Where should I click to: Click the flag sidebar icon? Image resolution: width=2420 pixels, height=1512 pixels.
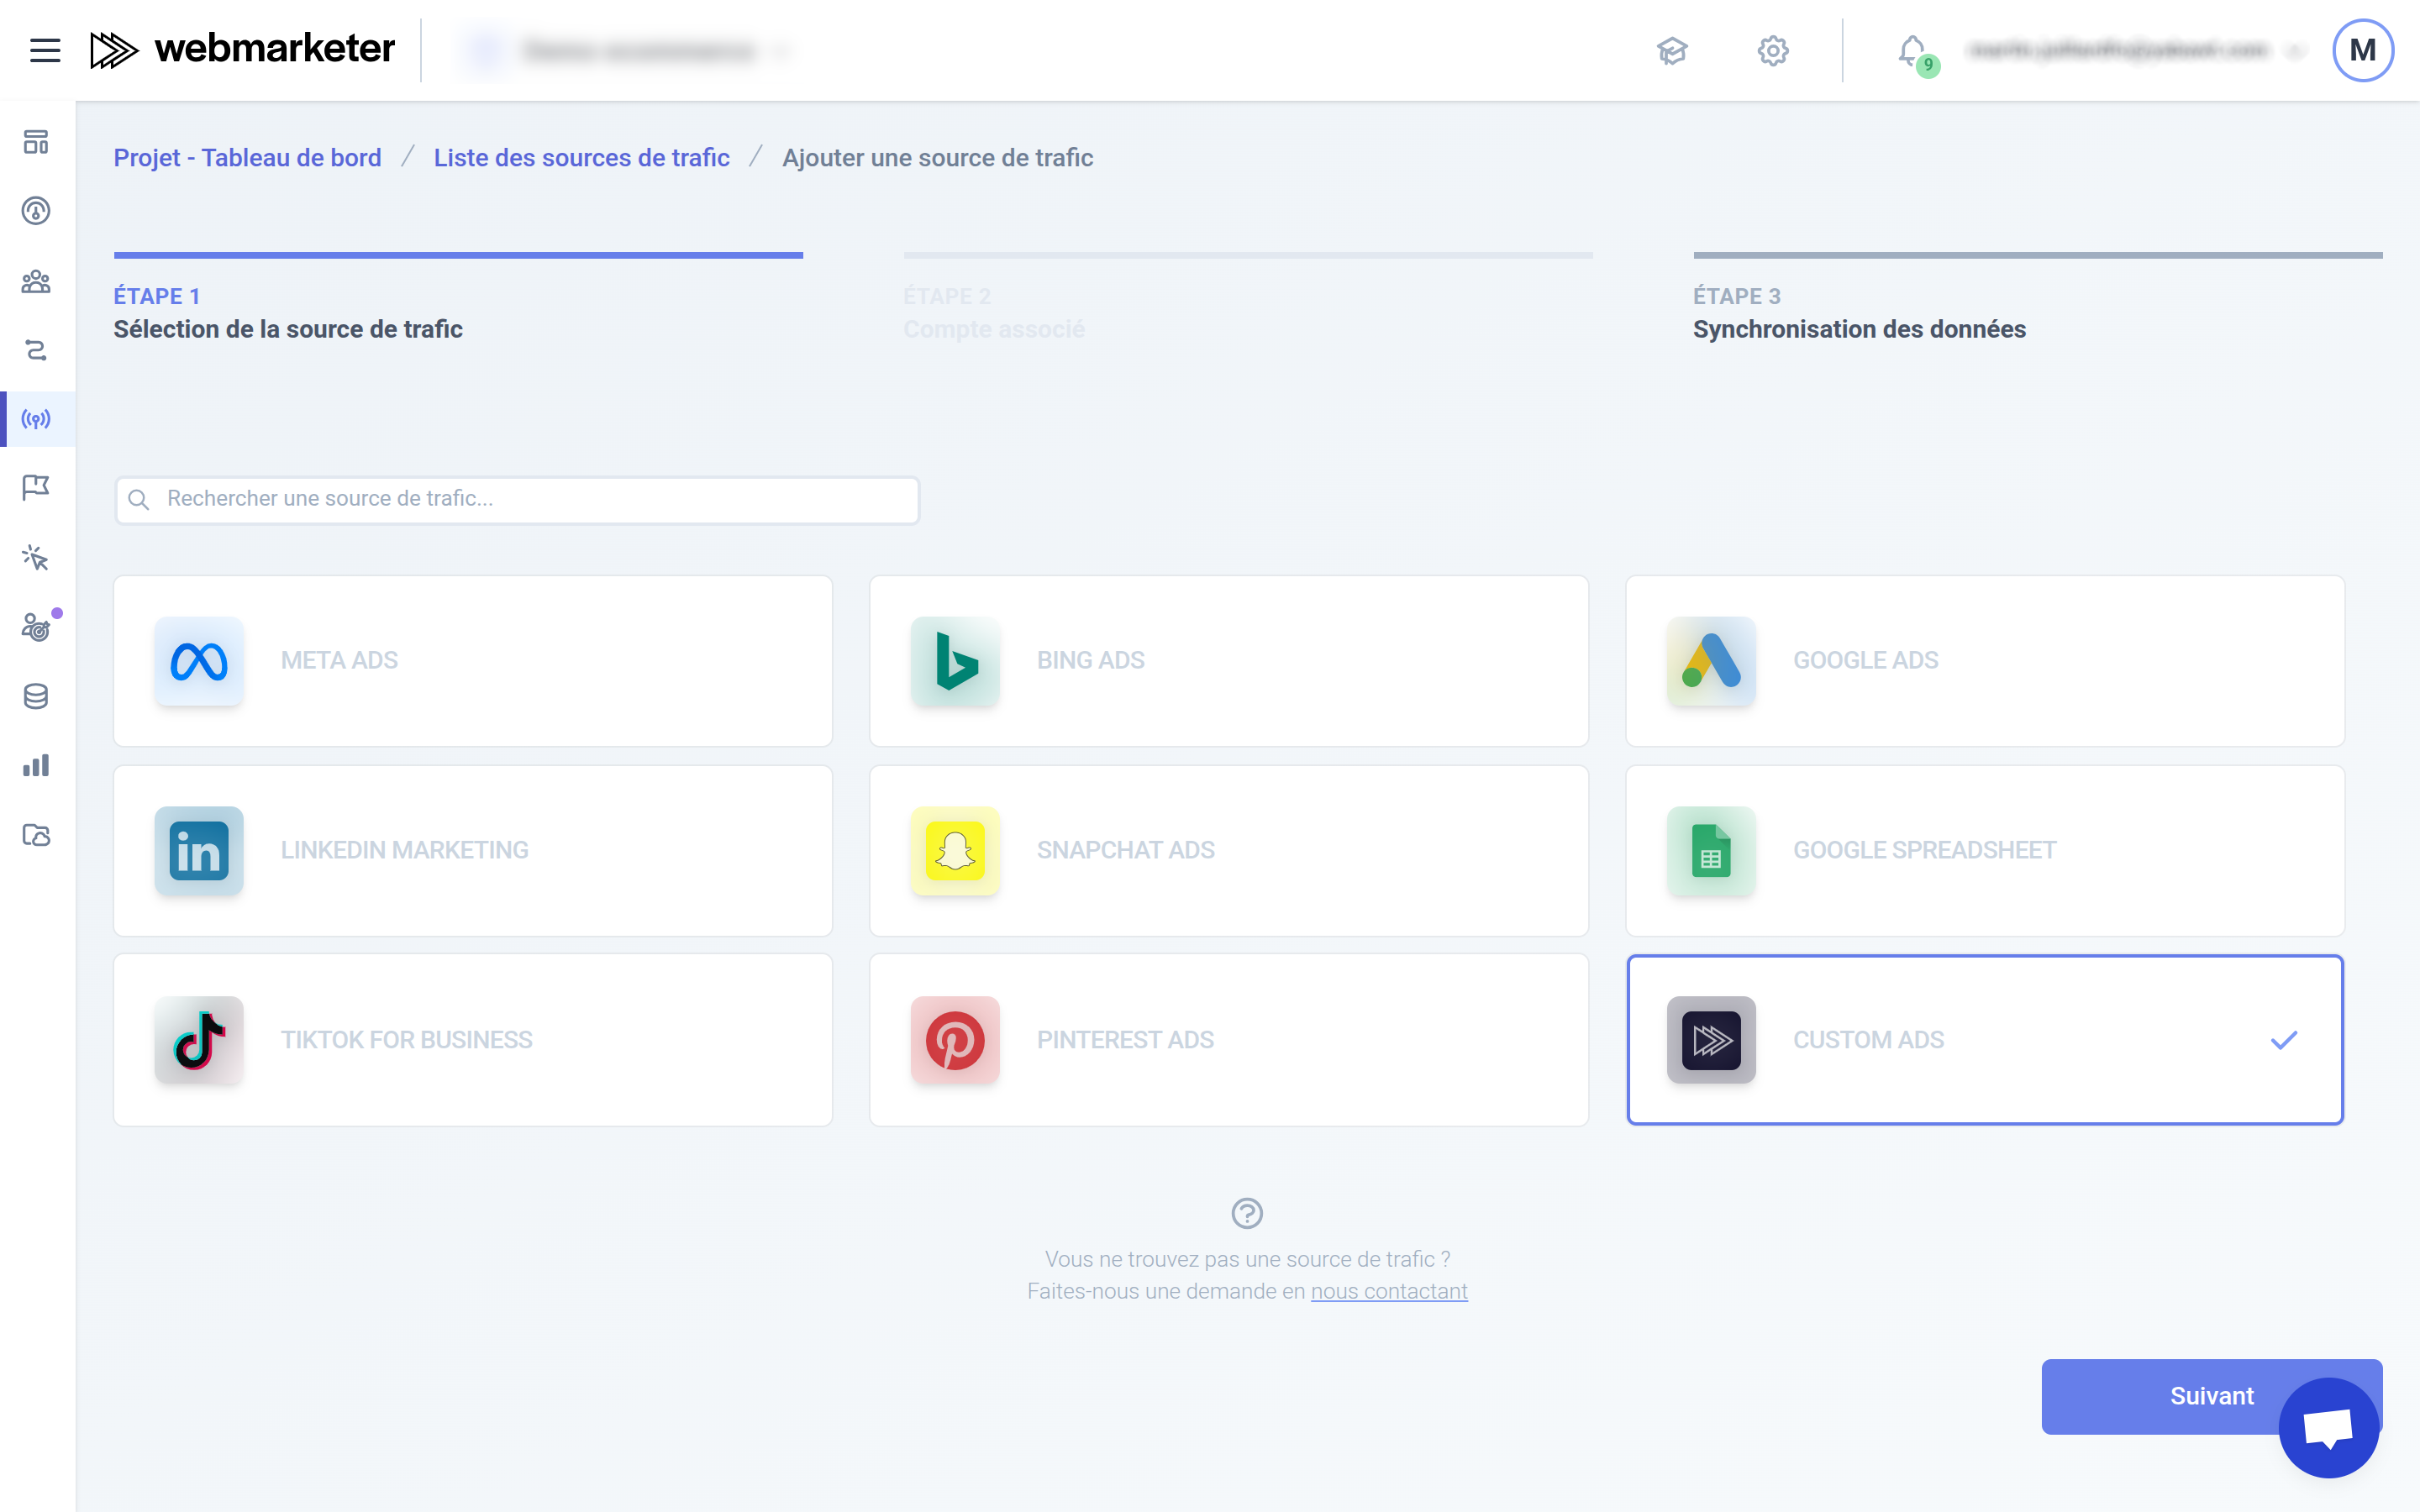36,487
